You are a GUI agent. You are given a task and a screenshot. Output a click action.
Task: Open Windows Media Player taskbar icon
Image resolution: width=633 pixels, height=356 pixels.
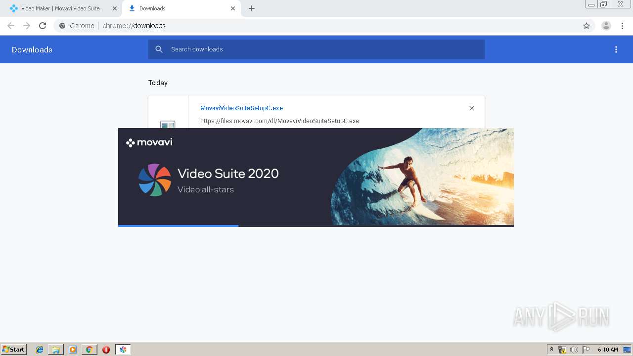73,350
